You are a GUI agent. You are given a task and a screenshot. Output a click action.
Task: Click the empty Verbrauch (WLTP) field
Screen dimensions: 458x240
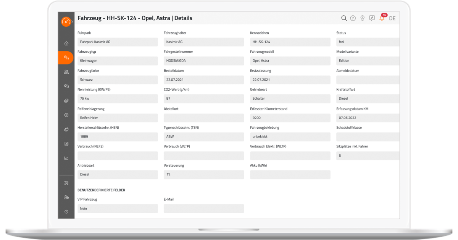[x=204, y=156]
